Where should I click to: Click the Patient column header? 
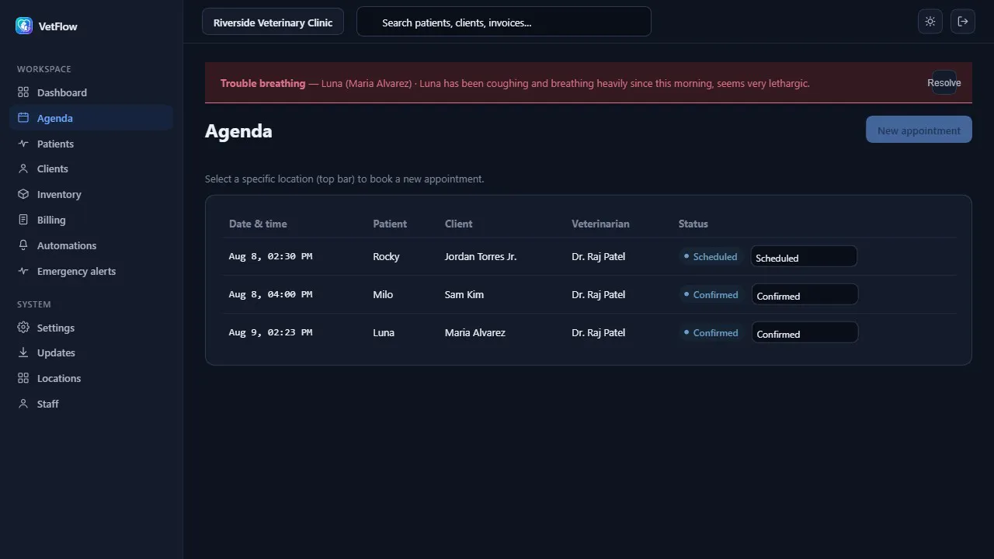point(390,224)
